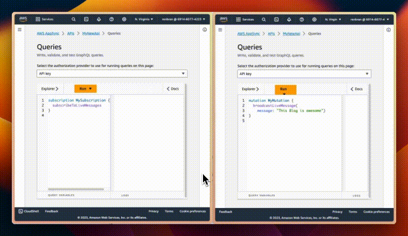Open CloudShell in left window footer
This screenshot has height=236, width=408.
pyautogui.click(x=29, y=211)
